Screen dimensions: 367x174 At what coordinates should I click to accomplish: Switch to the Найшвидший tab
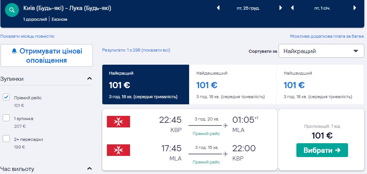[x=320, y=84]
